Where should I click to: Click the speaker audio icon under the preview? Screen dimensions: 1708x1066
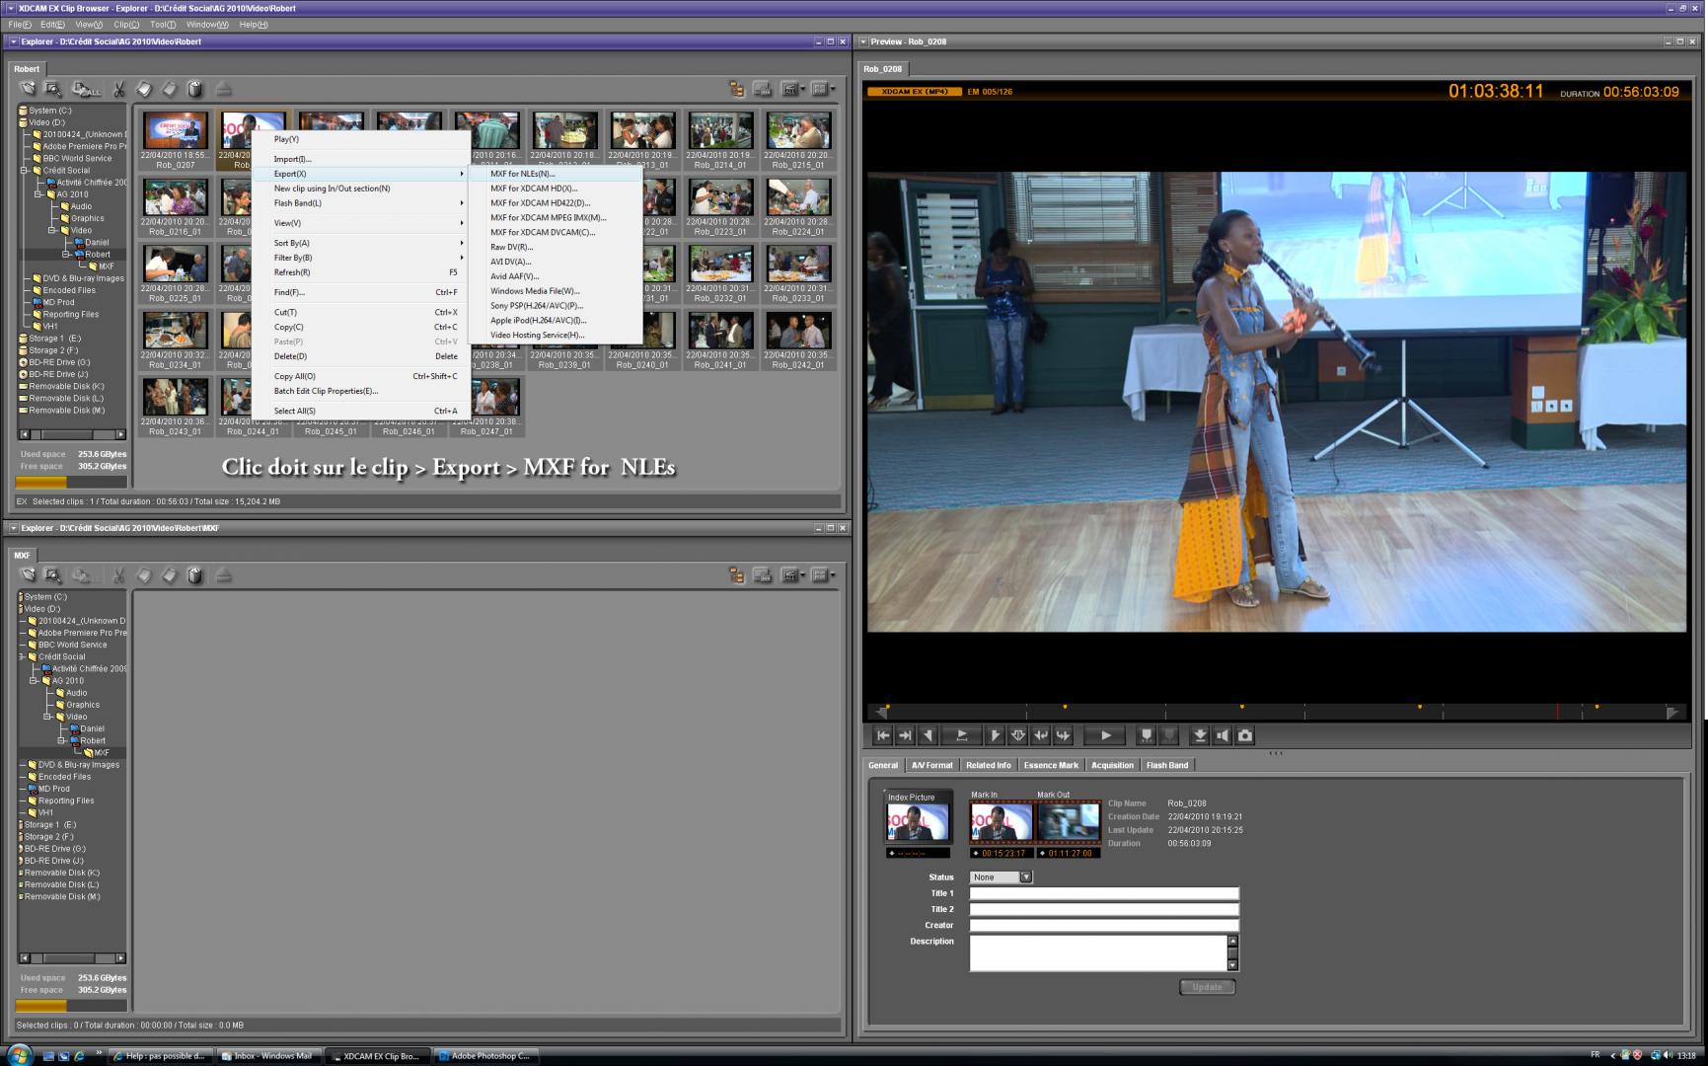[1223, 735]
